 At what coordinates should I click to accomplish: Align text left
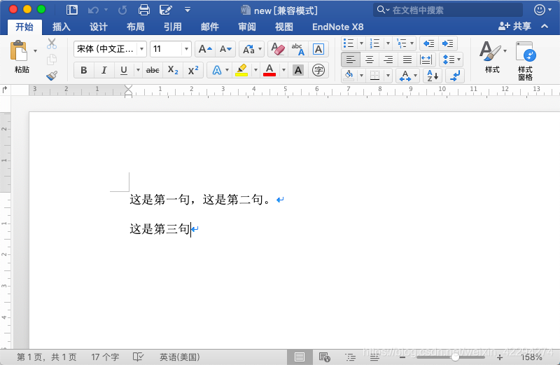(x=351, y=60)
